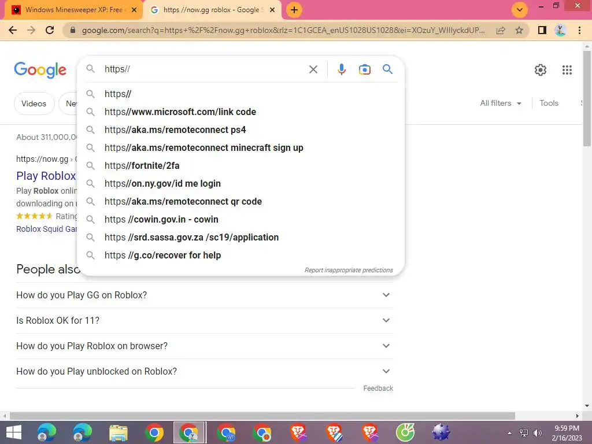Open Google quick settings gear
Screen dimensions: 592x444
[x=541, y=70]
